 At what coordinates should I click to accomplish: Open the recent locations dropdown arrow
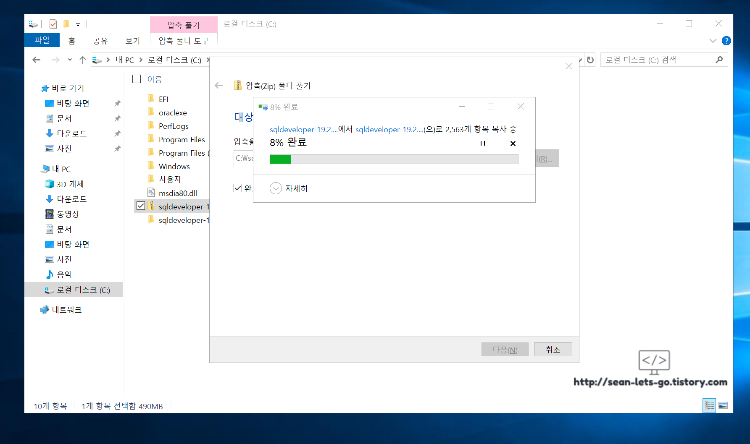tap(70, 60)
